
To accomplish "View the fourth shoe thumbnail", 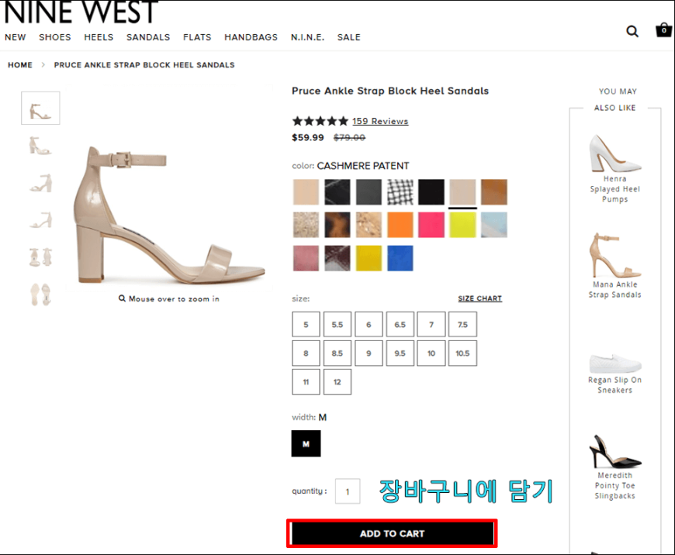I will 40,220.
